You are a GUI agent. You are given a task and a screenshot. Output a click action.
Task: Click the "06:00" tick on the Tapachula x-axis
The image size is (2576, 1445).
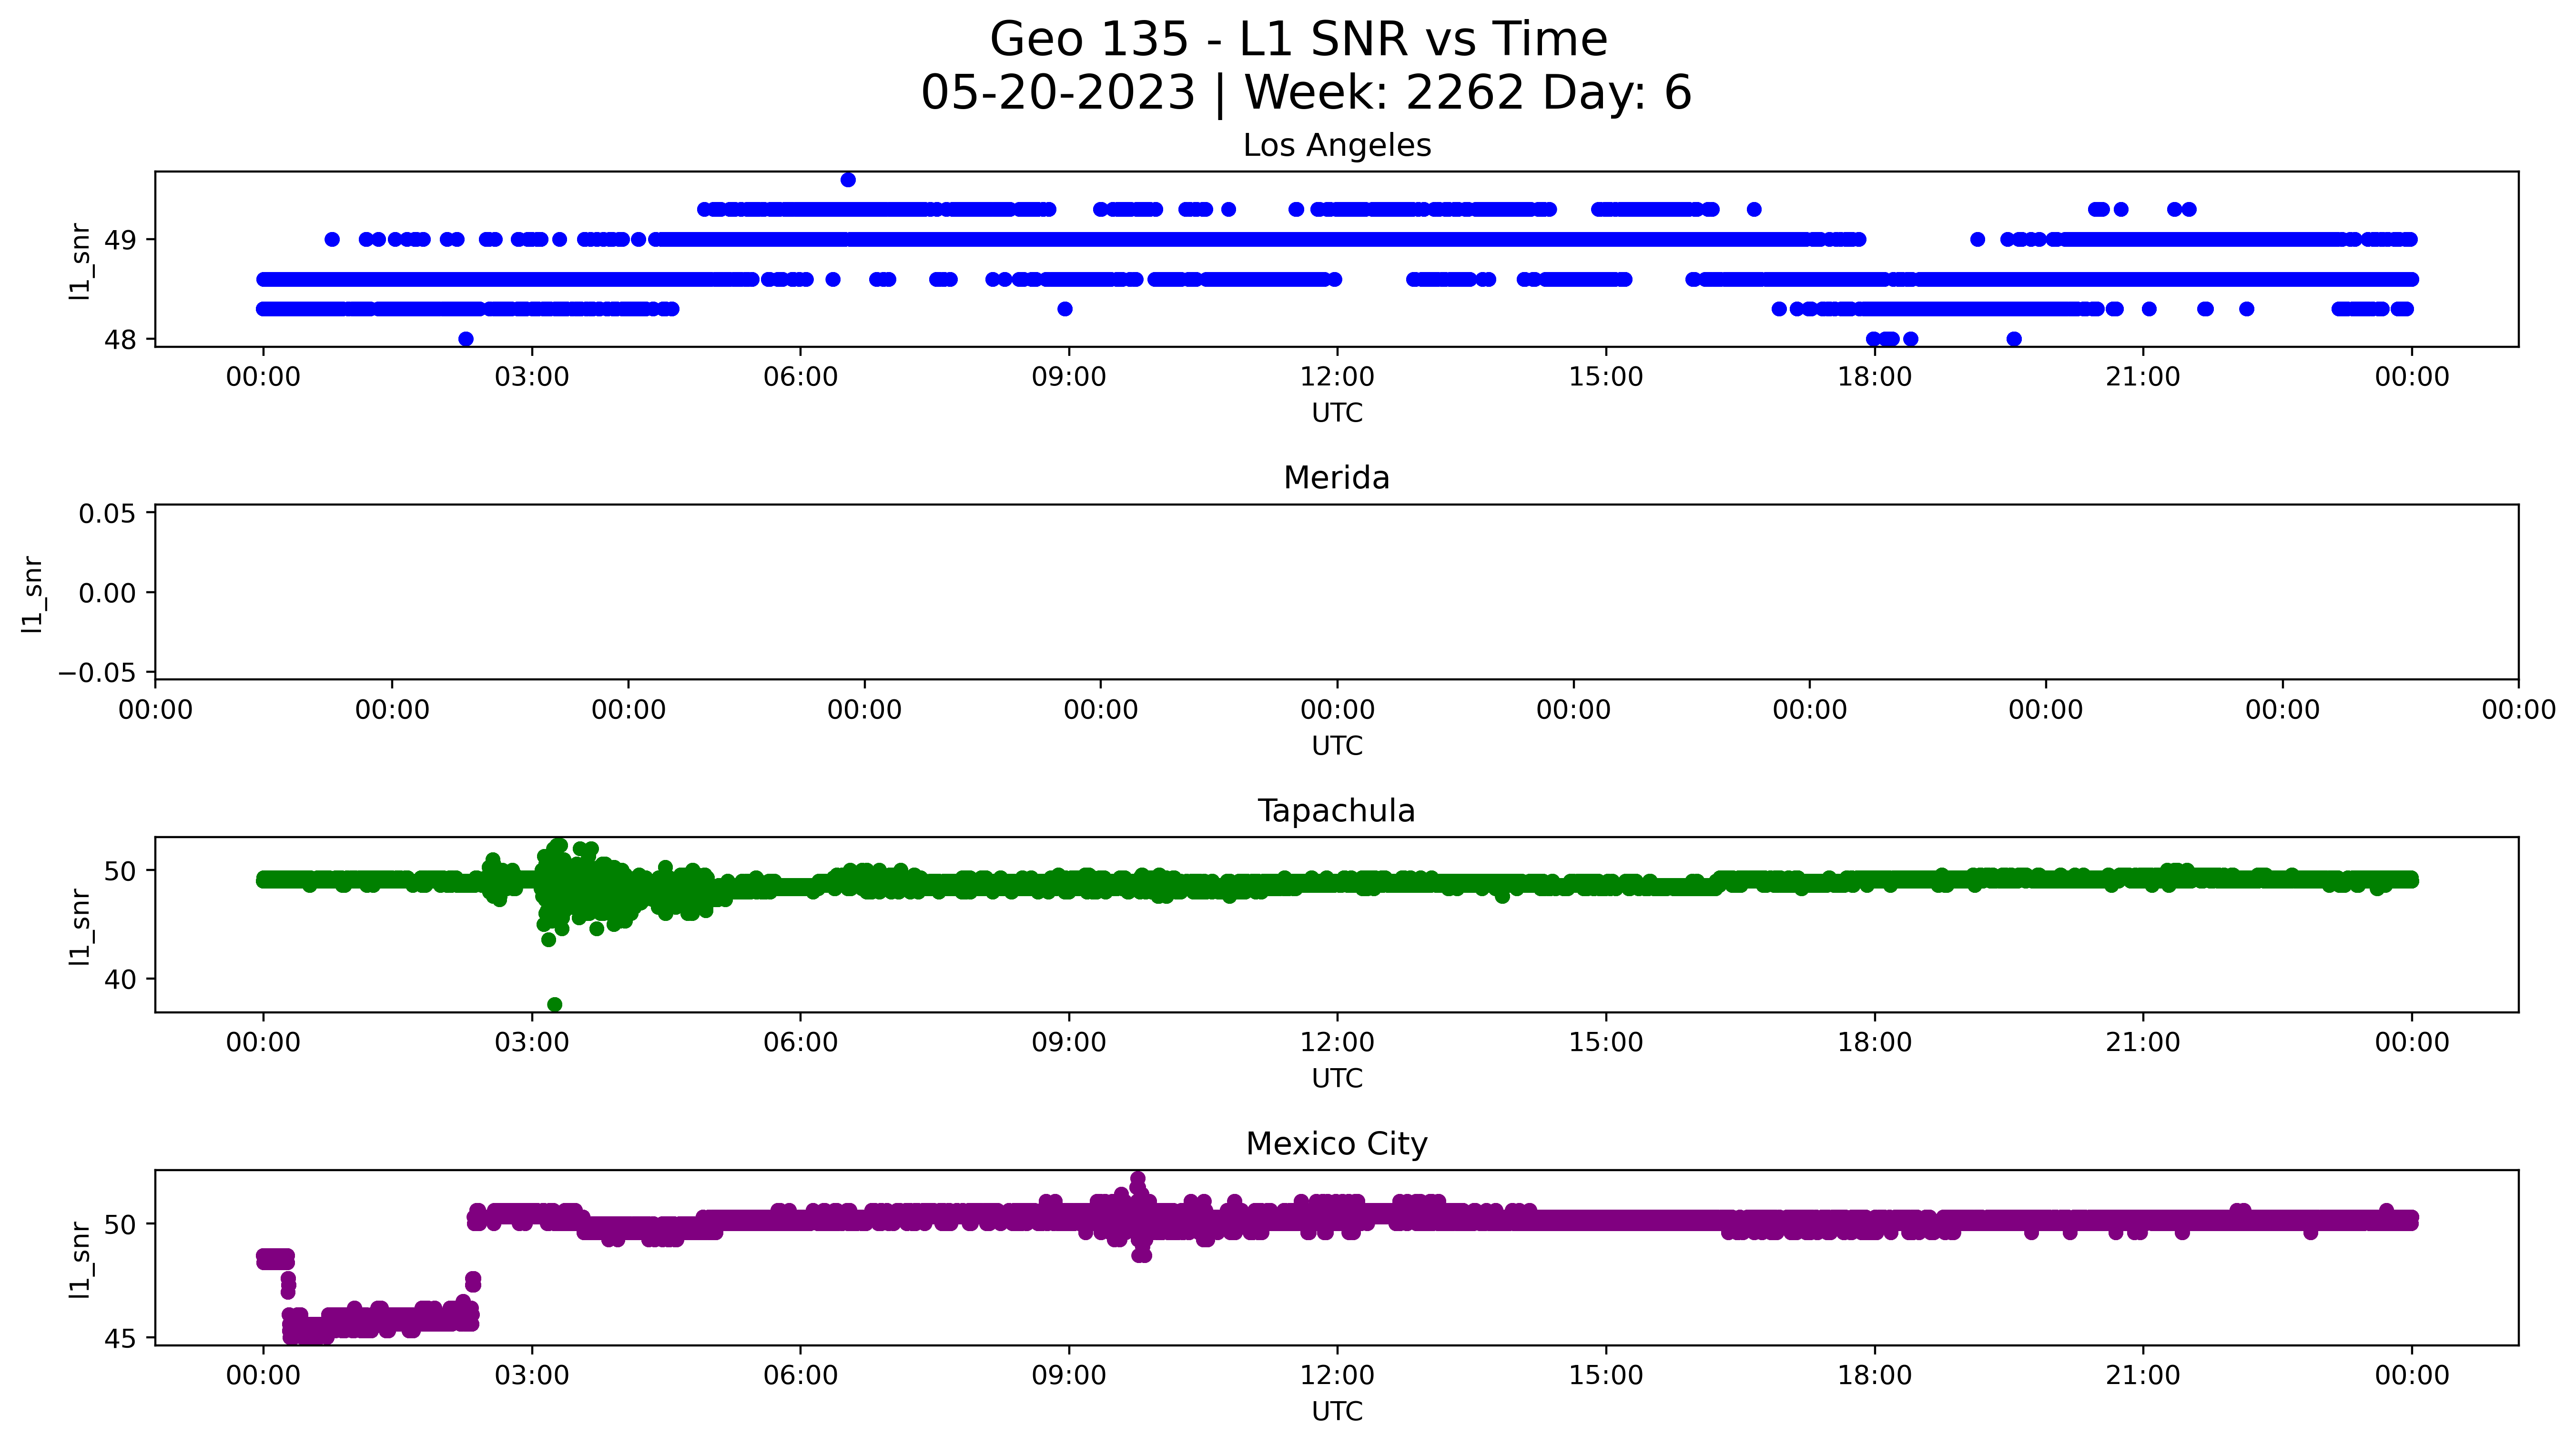800,1043
